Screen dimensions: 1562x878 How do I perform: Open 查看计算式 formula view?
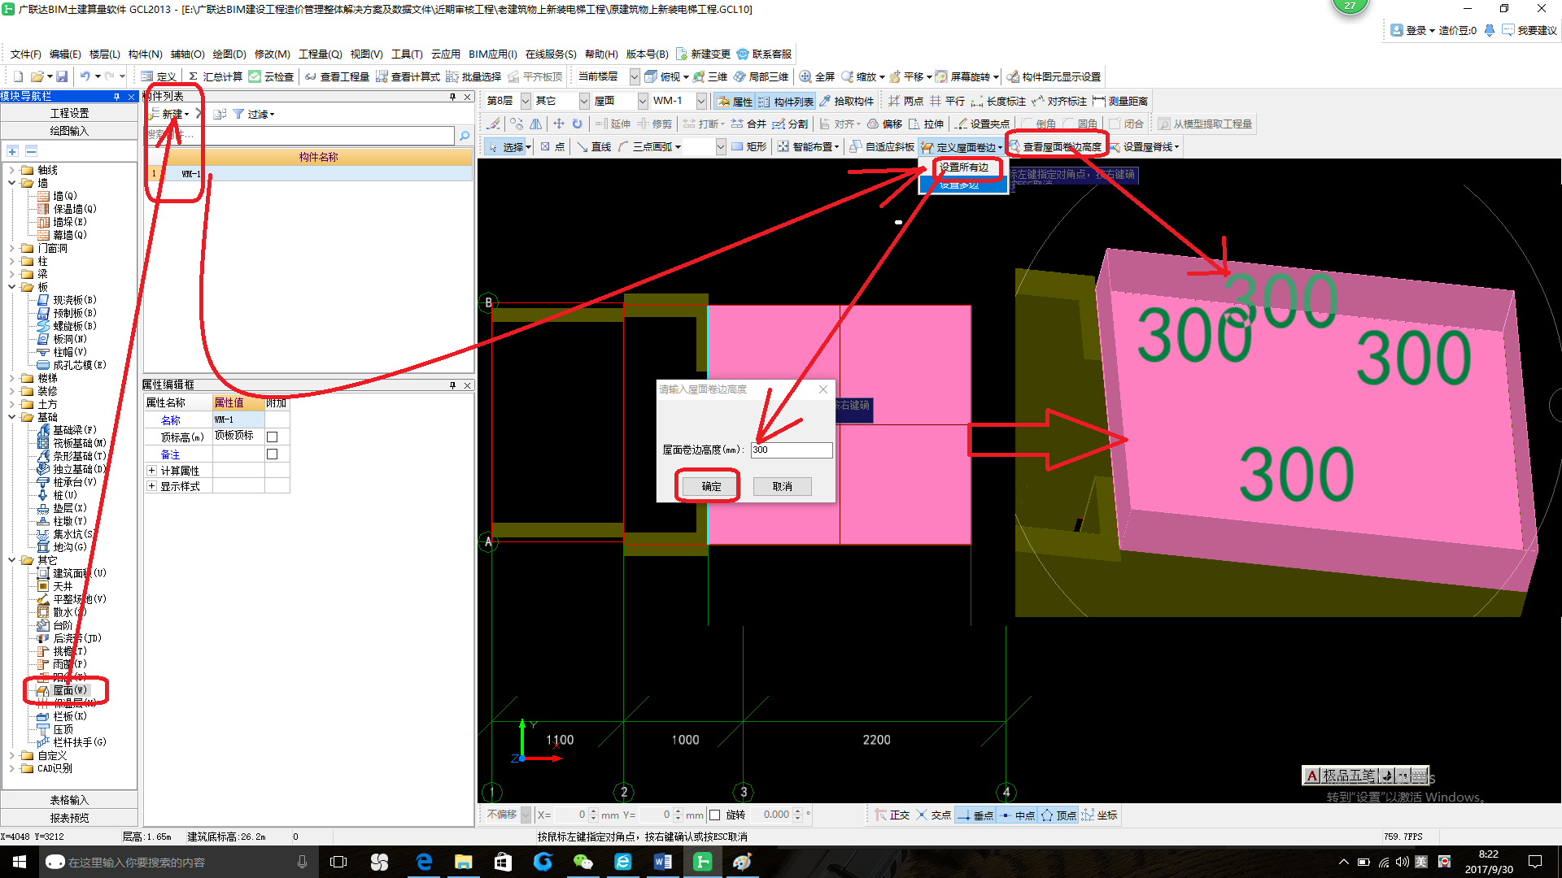tap(408, 76)
